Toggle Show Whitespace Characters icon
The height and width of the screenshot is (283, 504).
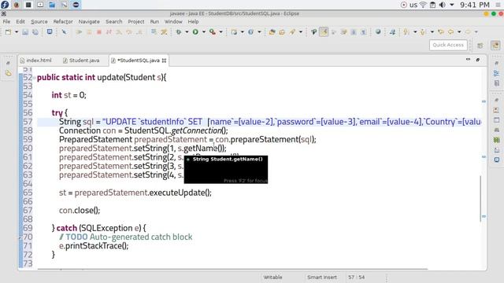pos(363,31)
